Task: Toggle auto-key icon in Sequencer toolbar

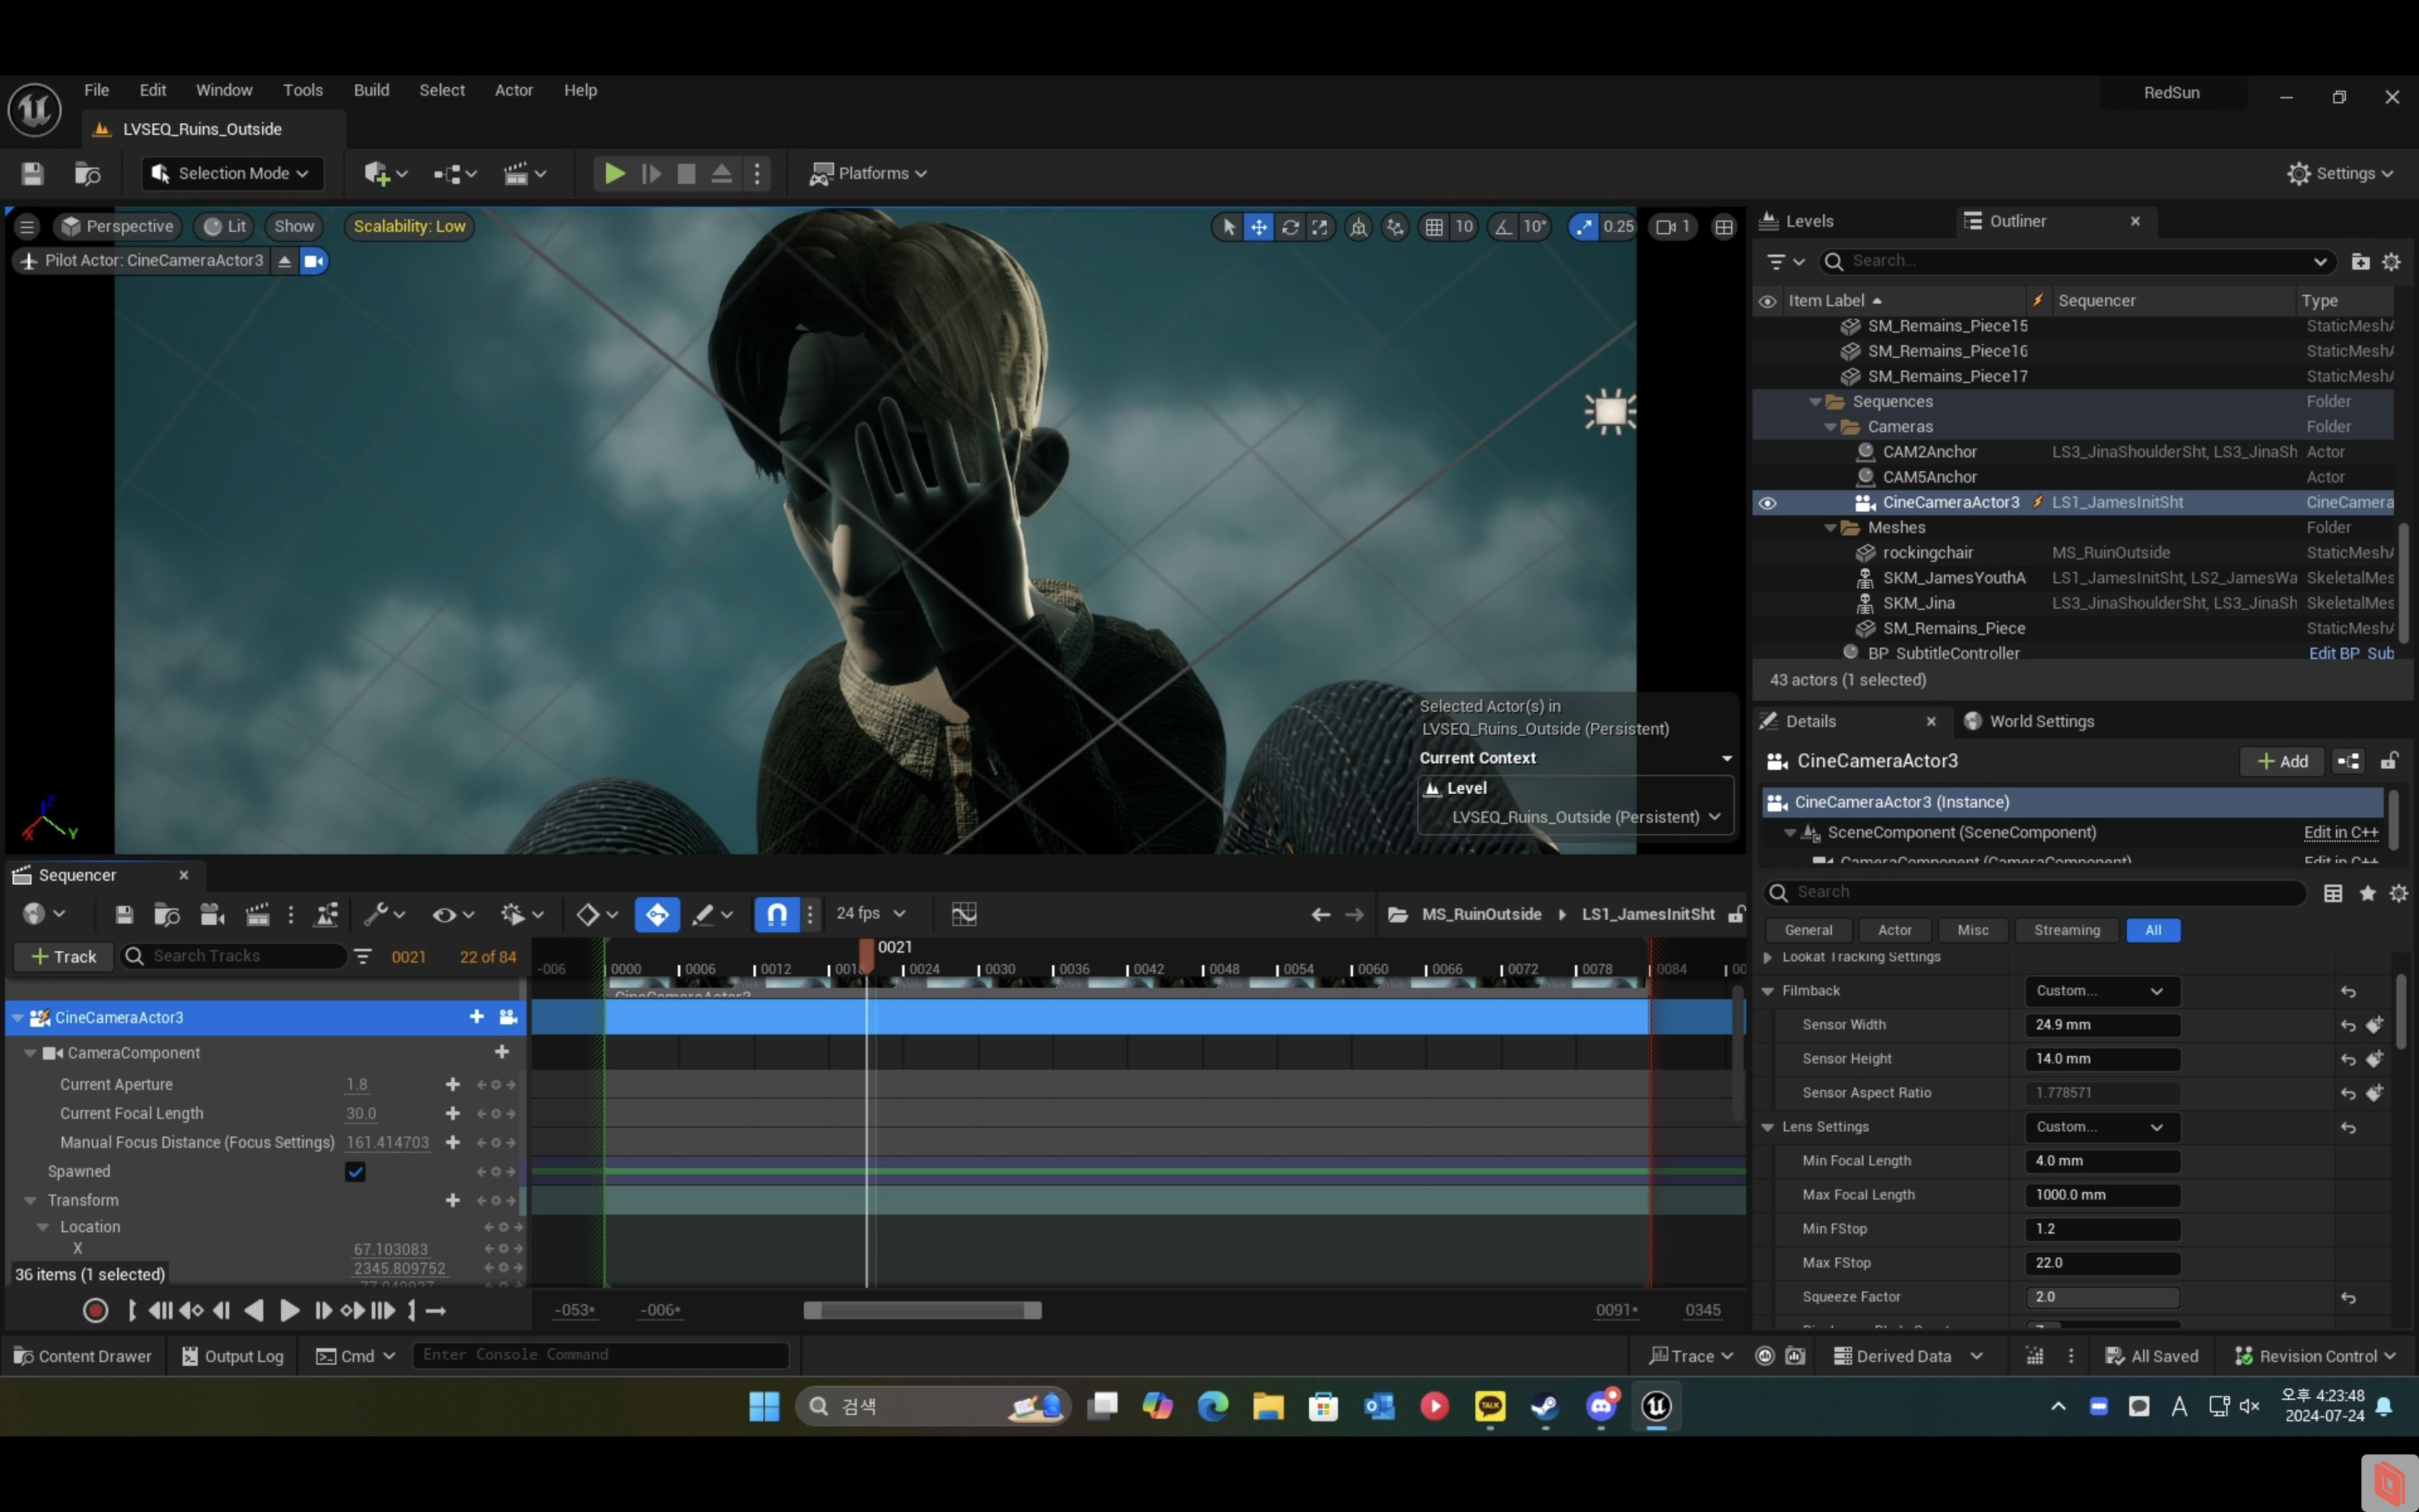Action: [657, 914]
